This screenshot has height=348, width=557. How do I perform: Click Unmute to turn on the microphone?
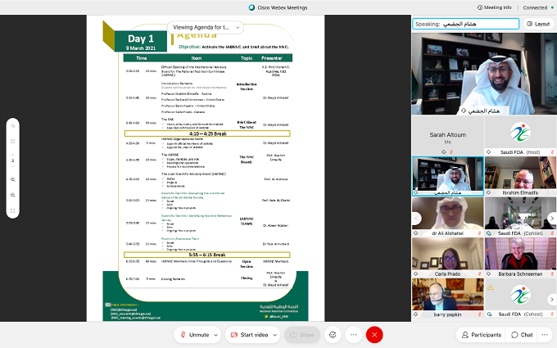tap(195, 334)
